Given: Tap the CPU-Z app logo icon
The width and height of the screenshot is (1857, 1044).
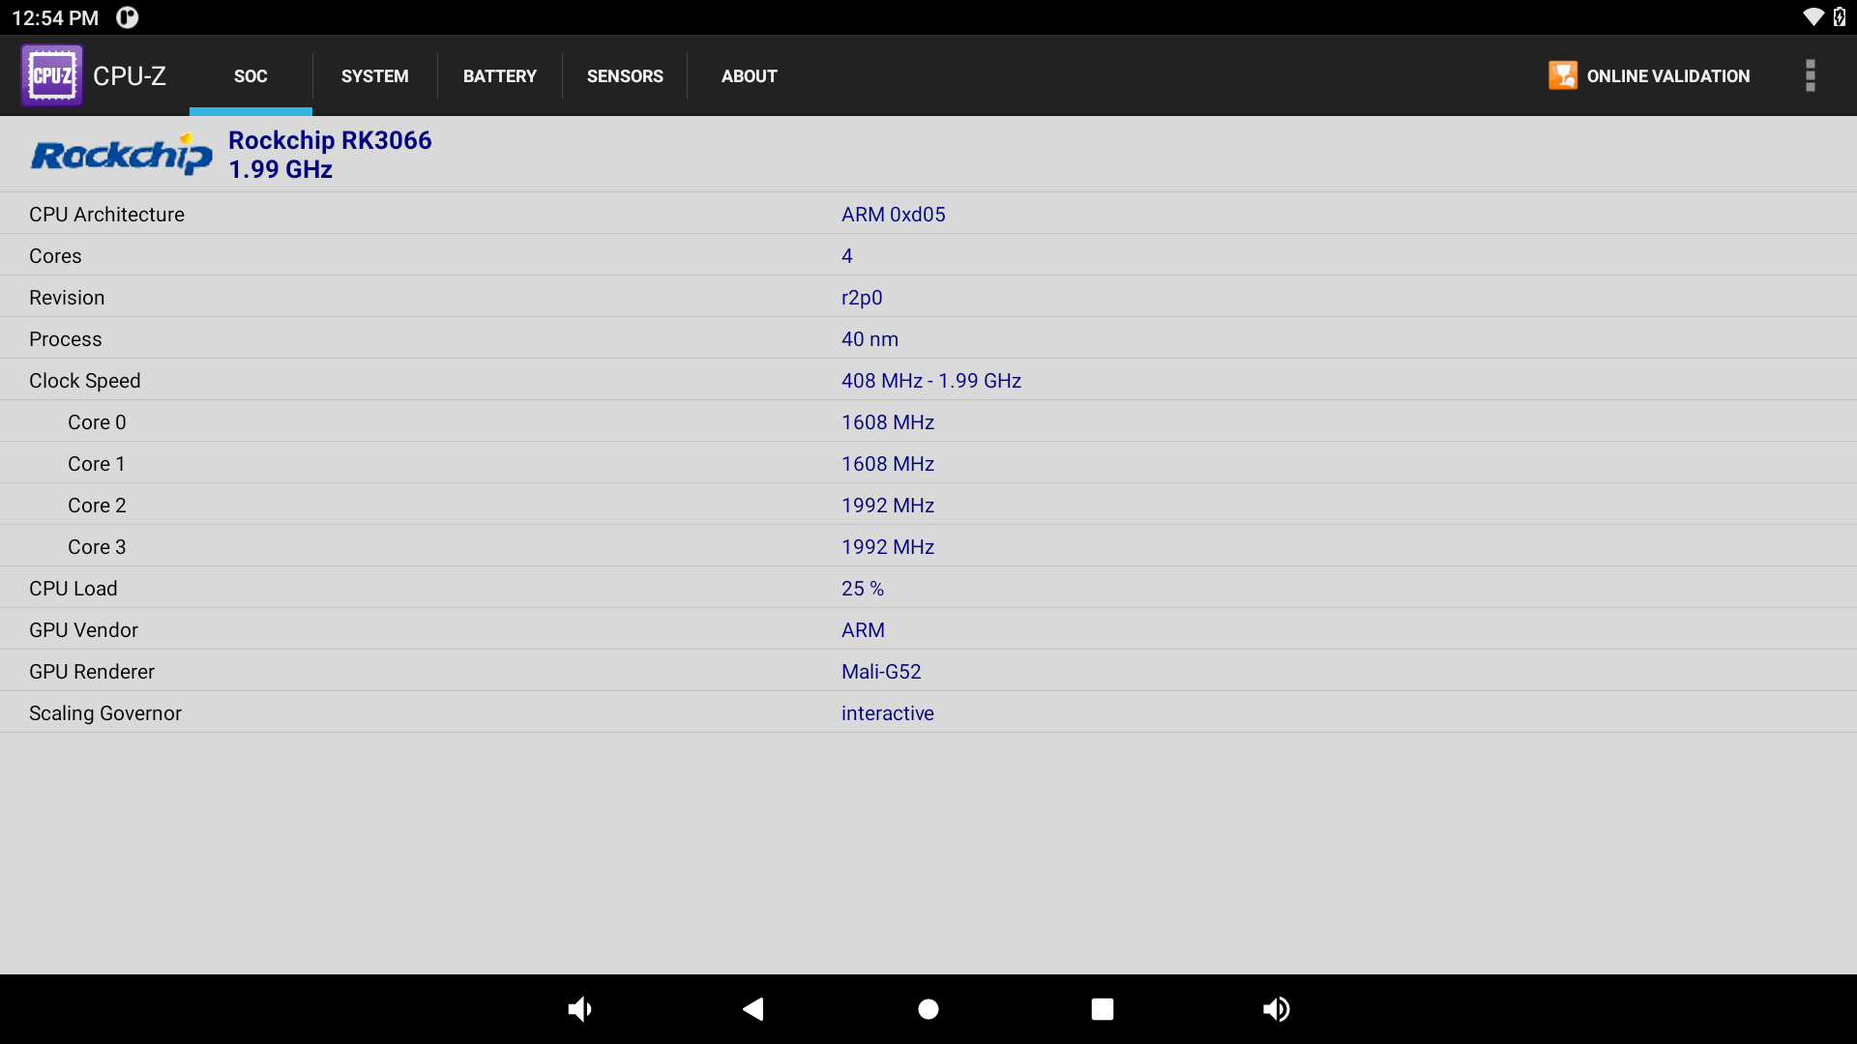Looking at the screenshot, I should coord(52,75).
